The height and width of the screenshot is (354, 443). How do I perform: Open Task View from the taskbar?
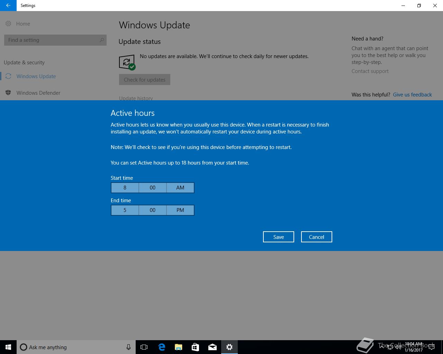coord(144,347)
